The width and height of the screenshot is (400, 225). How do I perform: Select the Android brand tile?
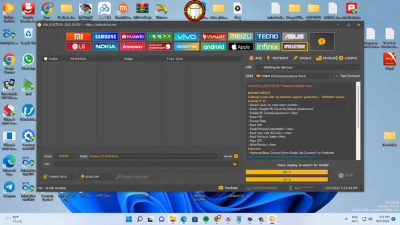click(214, 46)
